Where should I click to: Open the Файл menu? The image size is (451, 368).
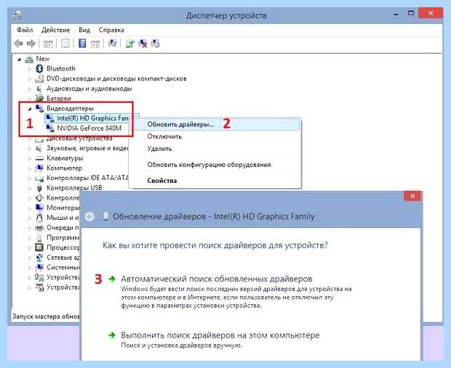(x=25, y=30)
